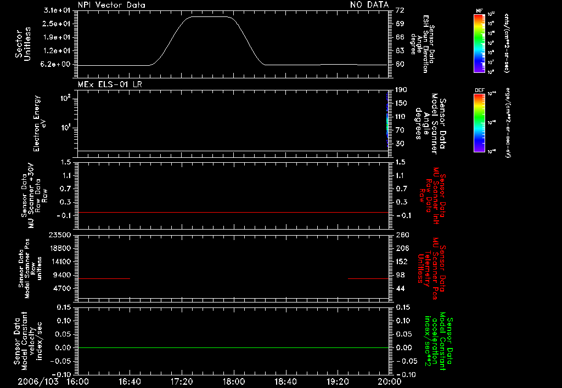This screenshot has height=388, width=562.
Task: Click the DEF color scale bar
Action: tap(480, 123)
